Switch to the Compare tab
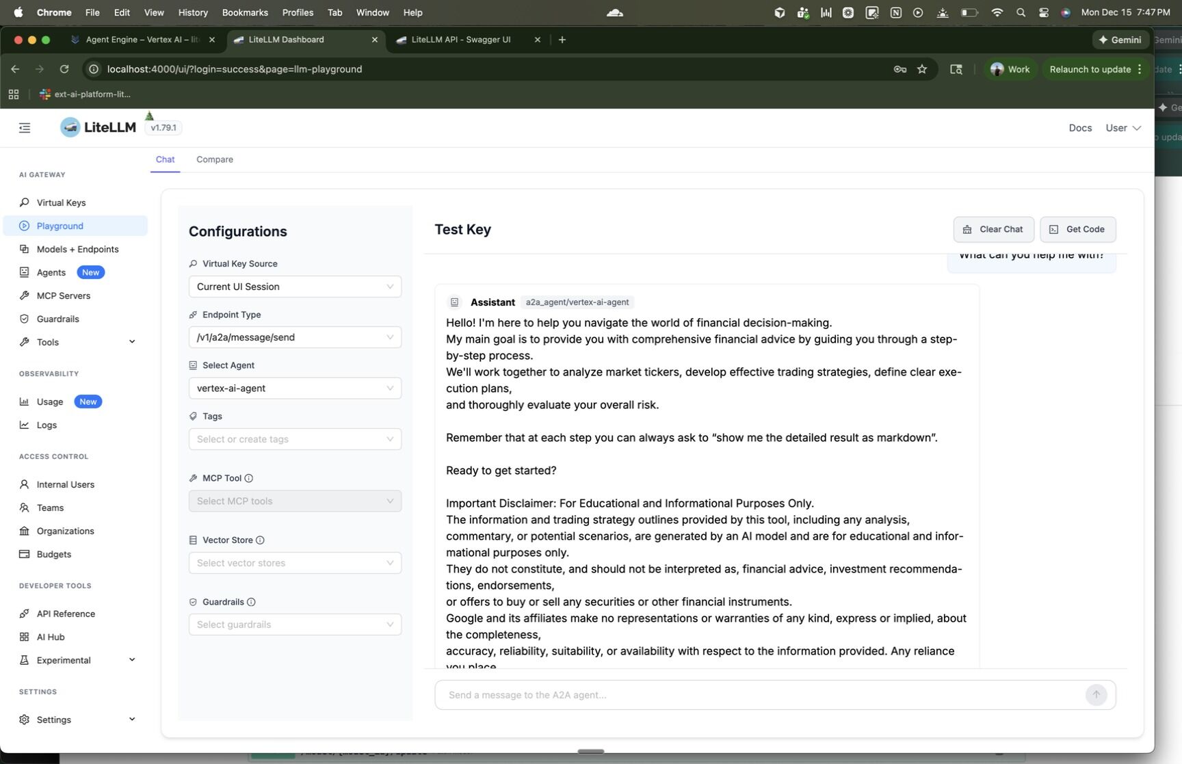 click(215, 159)
